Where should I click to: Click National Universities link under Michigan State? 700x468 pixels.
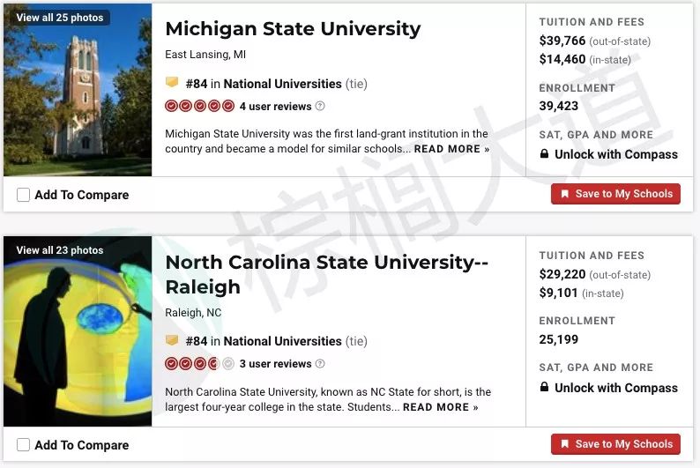[283, 84]
